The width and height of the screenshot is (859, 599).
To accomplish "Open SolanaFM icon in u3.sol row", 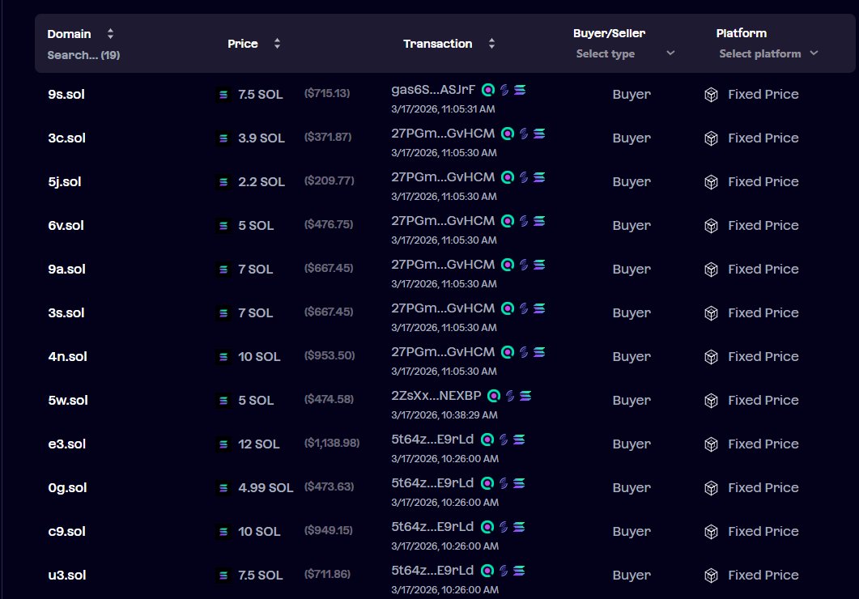I will [504, 571].
